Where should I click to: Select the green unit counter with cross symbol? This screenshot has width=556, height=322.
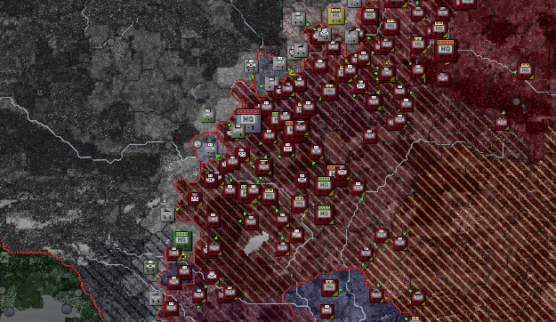(x=150, y=267)
